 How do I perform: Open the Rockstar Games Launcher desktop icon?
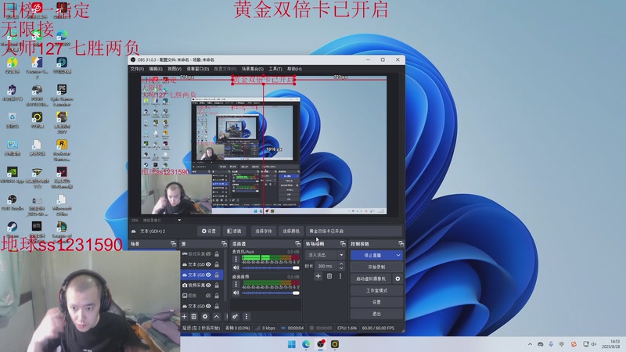[x=62, y=150]
